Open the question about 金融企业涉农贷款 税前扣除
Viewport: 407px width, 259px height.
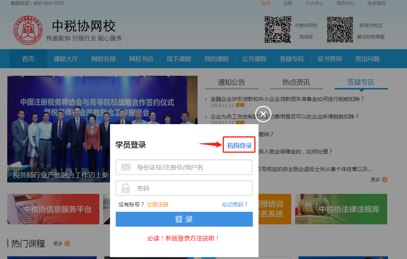287,99
